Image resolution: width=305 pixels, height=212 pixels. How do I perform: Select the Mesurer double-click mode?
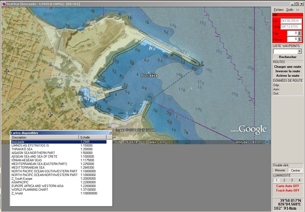(280, 170)
